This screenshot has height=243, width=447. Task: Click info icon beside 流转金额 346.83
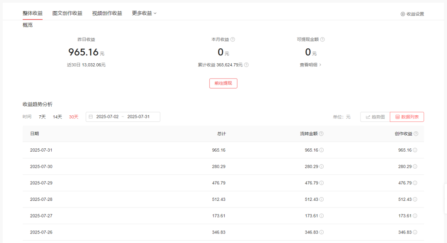click(322, 233)
